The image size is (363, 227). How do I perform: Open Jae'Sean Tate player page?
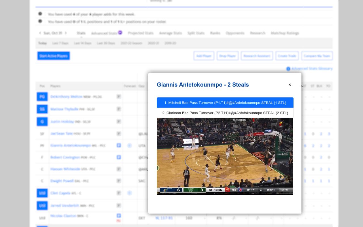62,133
